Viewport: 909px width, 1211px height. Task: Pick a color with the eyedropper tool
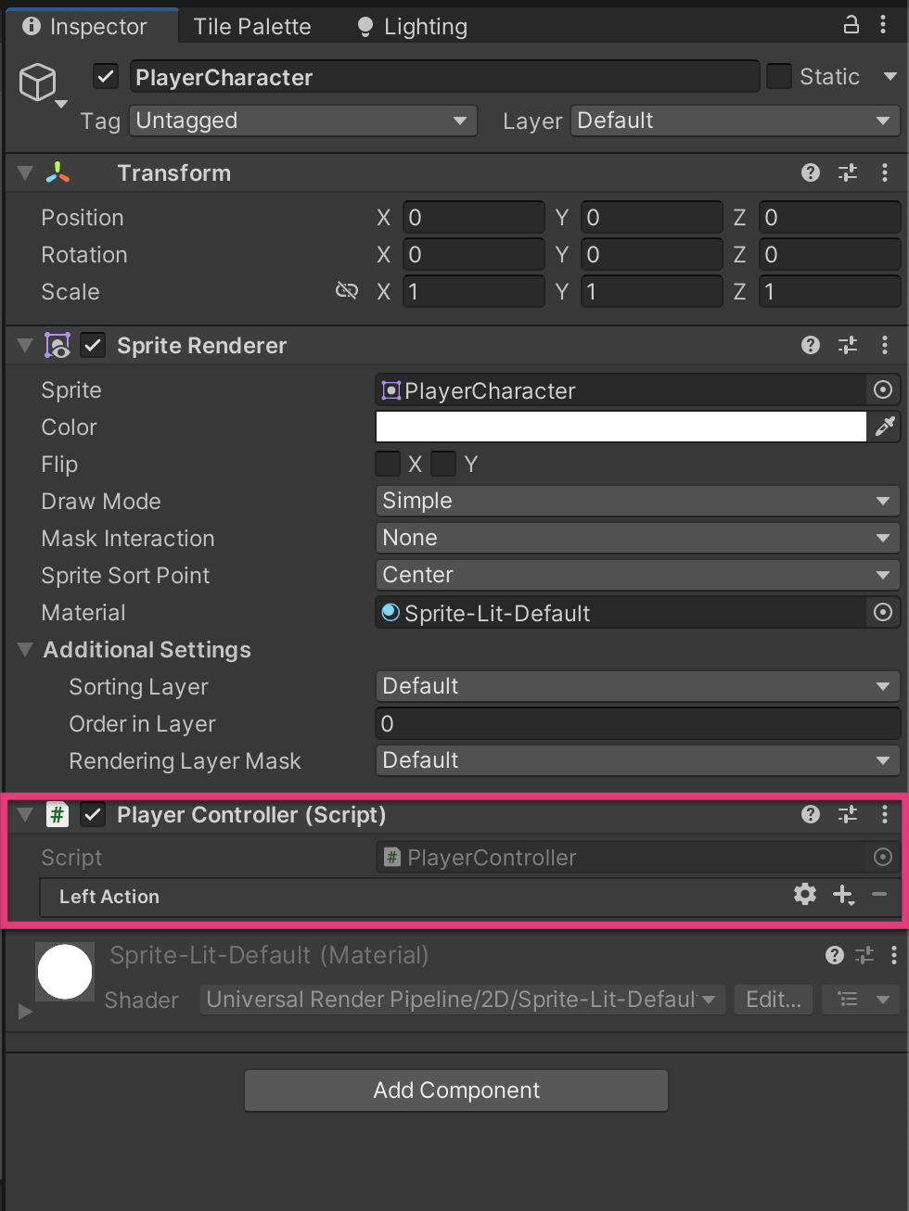[886, 427]
